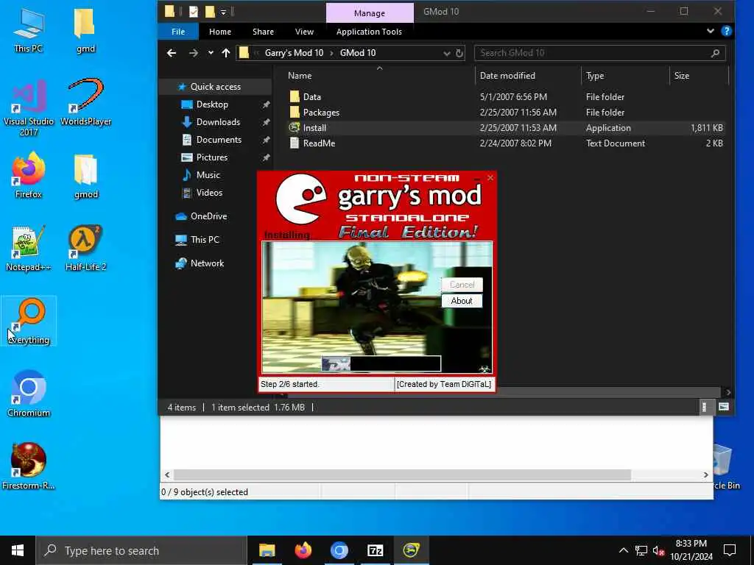The width and height of the screenshot is (754, 565).
Task: Open This PC desktop icon
Action: [29, 29]
